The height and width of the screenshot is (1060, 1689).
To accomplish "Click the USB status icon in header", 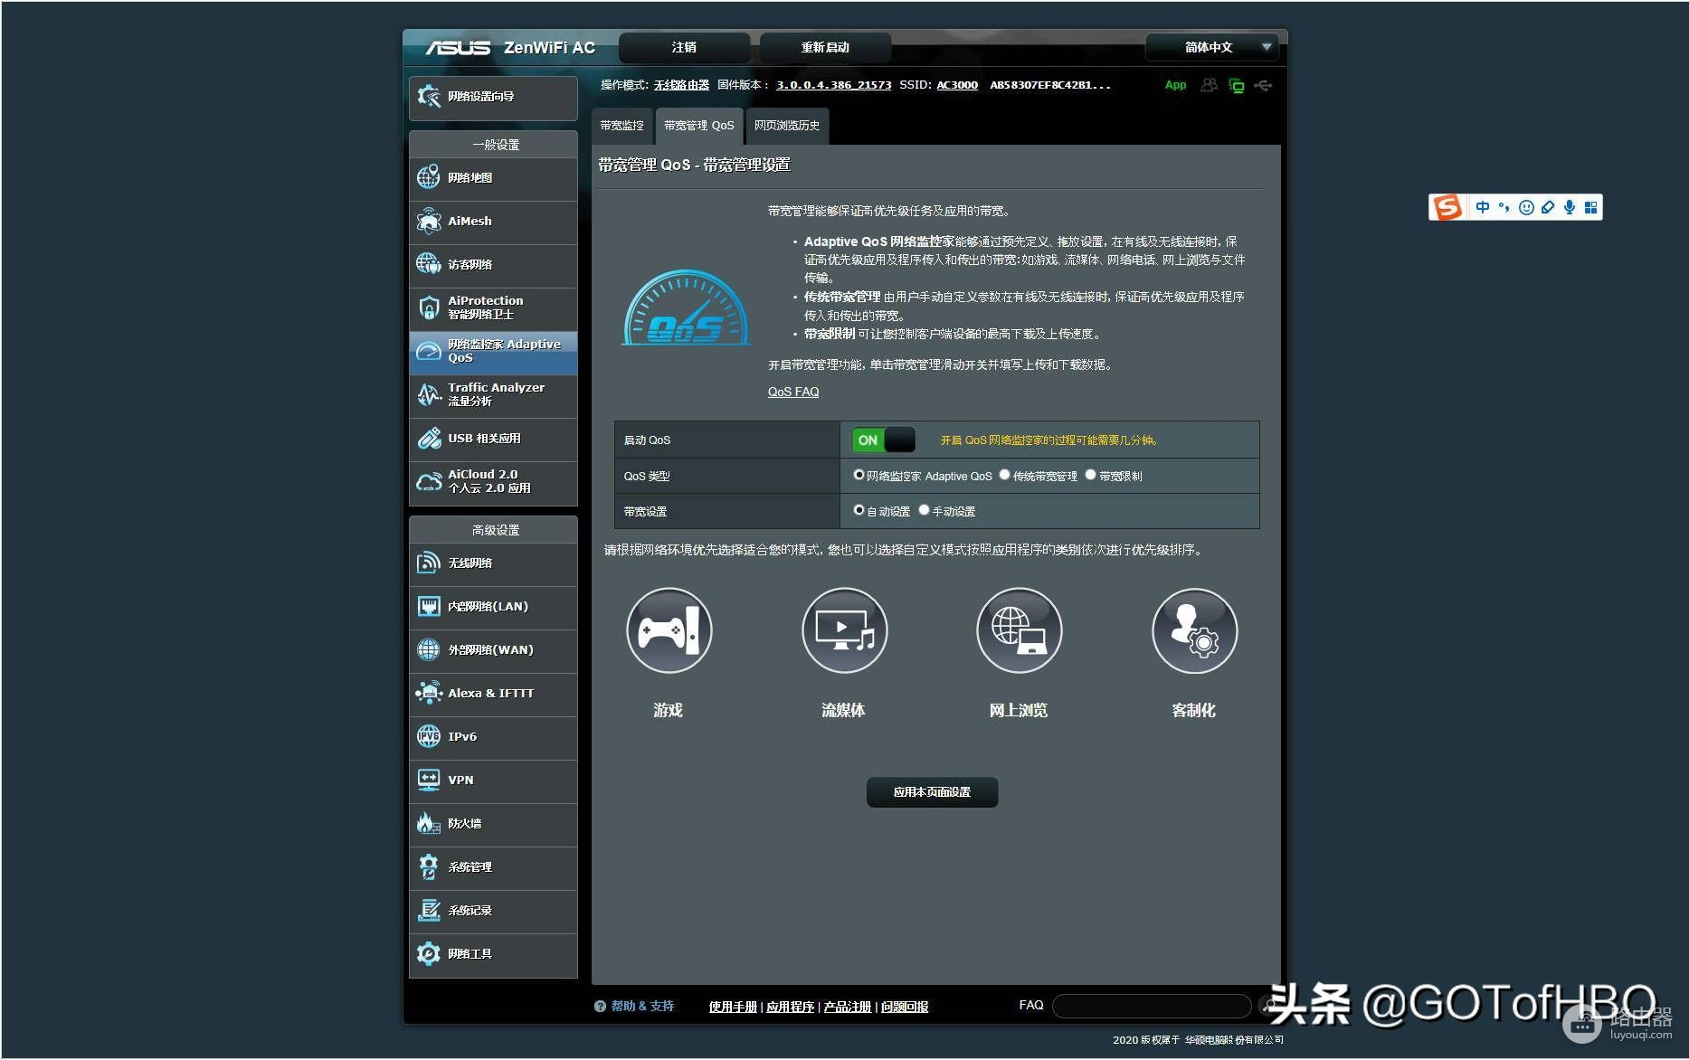I will 1264,86.
